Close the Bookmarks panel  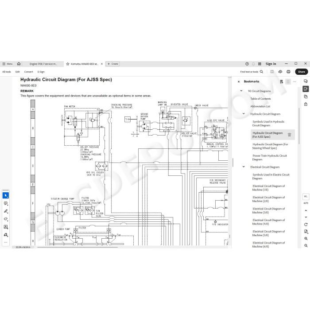click(x=239, y=81)
